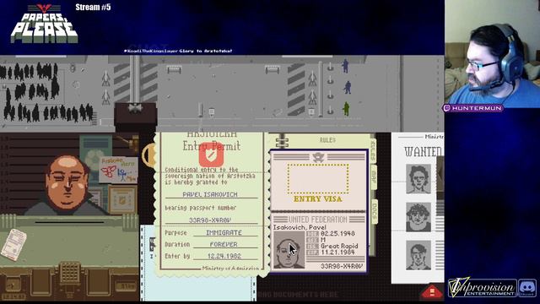Click the passport name Isakovich, Pavel
This screenshot has width=540, height=304.
coord(300,227)
